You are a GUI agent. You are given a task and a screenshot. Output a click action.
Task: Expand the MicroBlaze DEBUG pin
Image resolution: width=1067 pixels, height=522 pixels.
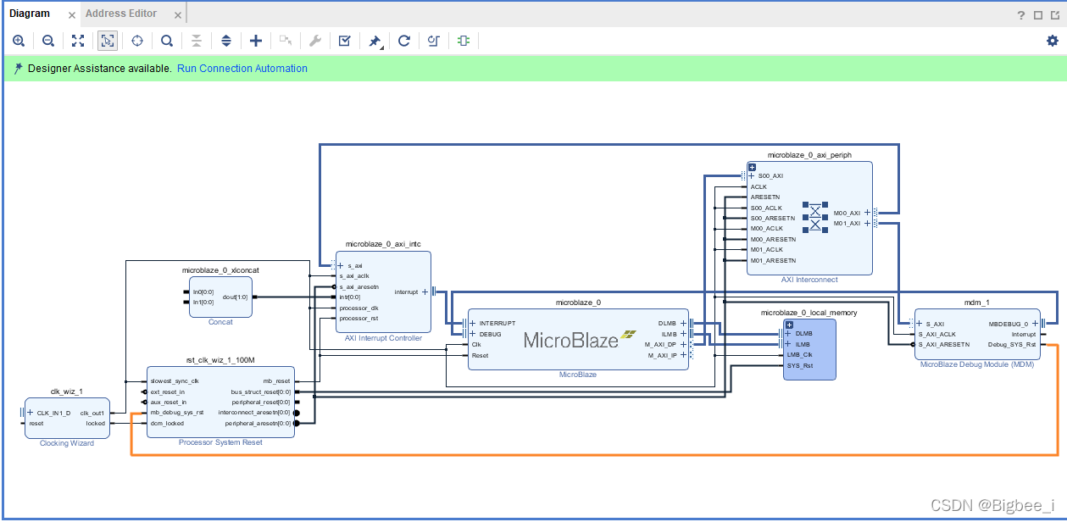(473, 334)
